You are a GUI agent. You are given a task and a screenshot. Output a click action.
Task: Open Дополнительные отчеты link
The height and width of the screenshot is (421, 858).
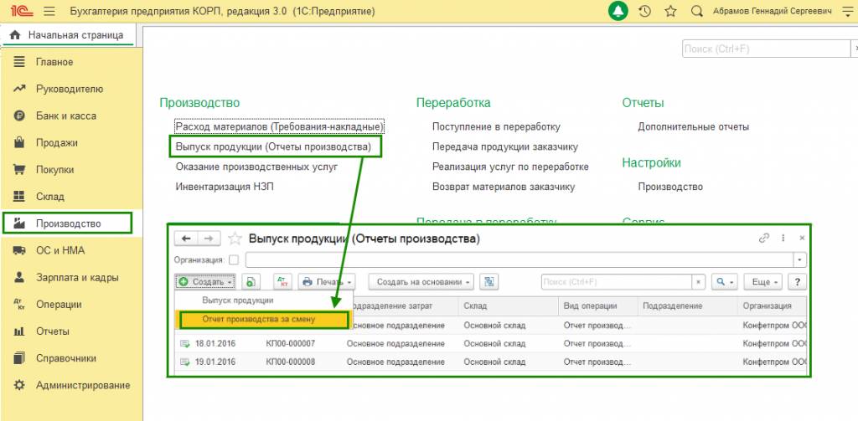[693, 127]
